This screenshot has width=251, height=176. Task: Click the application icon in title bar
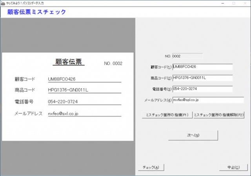(3, 3)
